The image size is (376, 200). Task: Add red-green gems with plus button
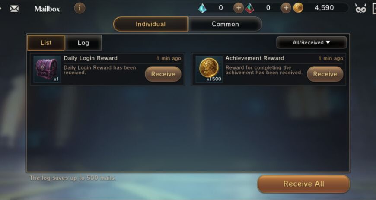click(286, 8)
